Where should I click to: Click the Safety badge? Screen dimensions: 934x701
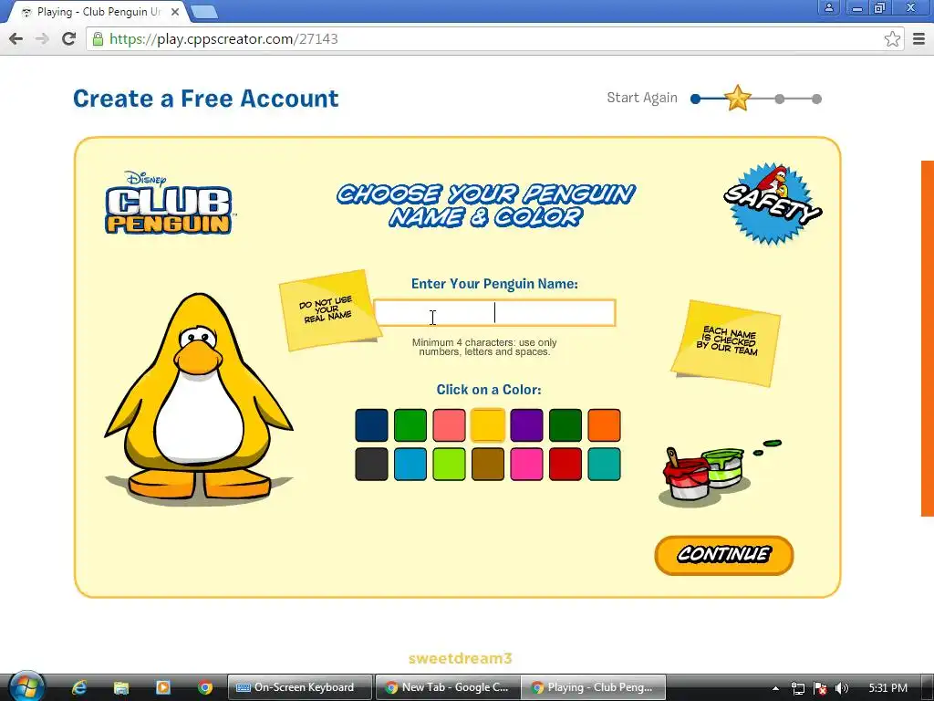coord(773,204)
